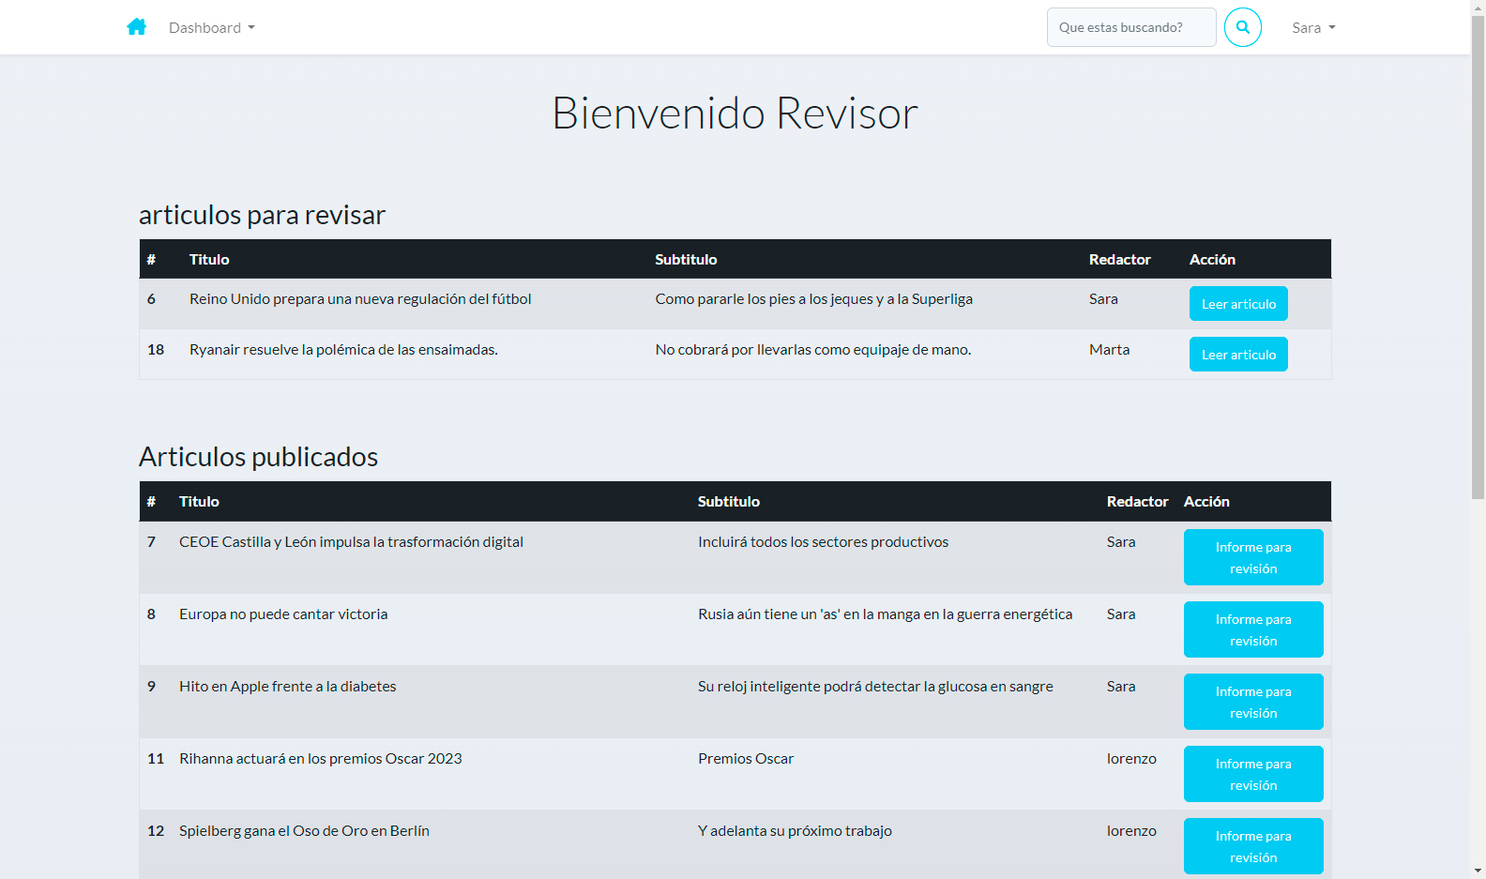The image size is (1486, 879).
Task: Click Informe para revisión for Europa article
Action: pyautogui.click(x=1252, y=629)
